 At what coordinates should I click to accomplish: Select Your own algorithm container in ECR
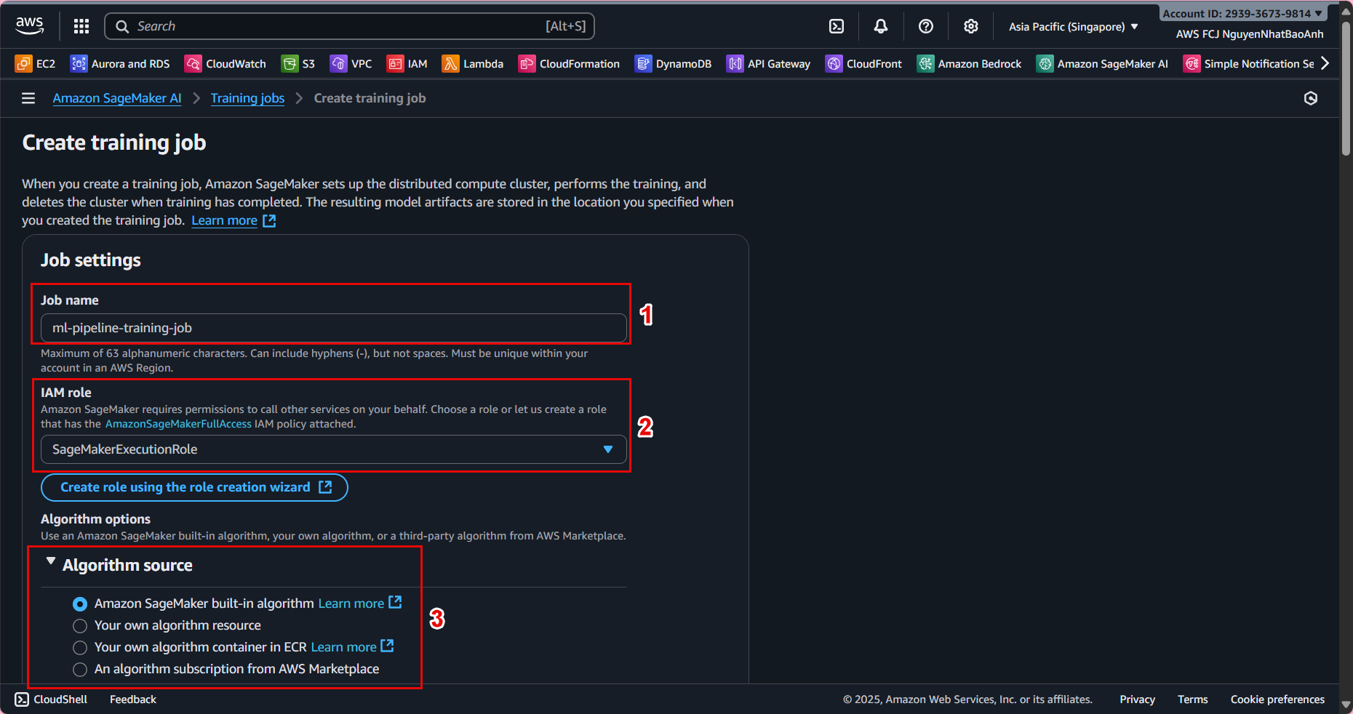(80, 648)
